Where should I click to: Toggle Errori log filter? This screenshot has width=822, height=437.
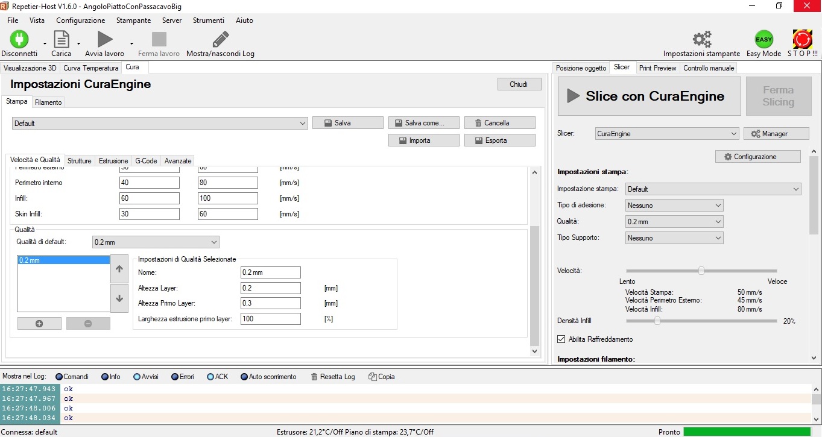[175, 377]
